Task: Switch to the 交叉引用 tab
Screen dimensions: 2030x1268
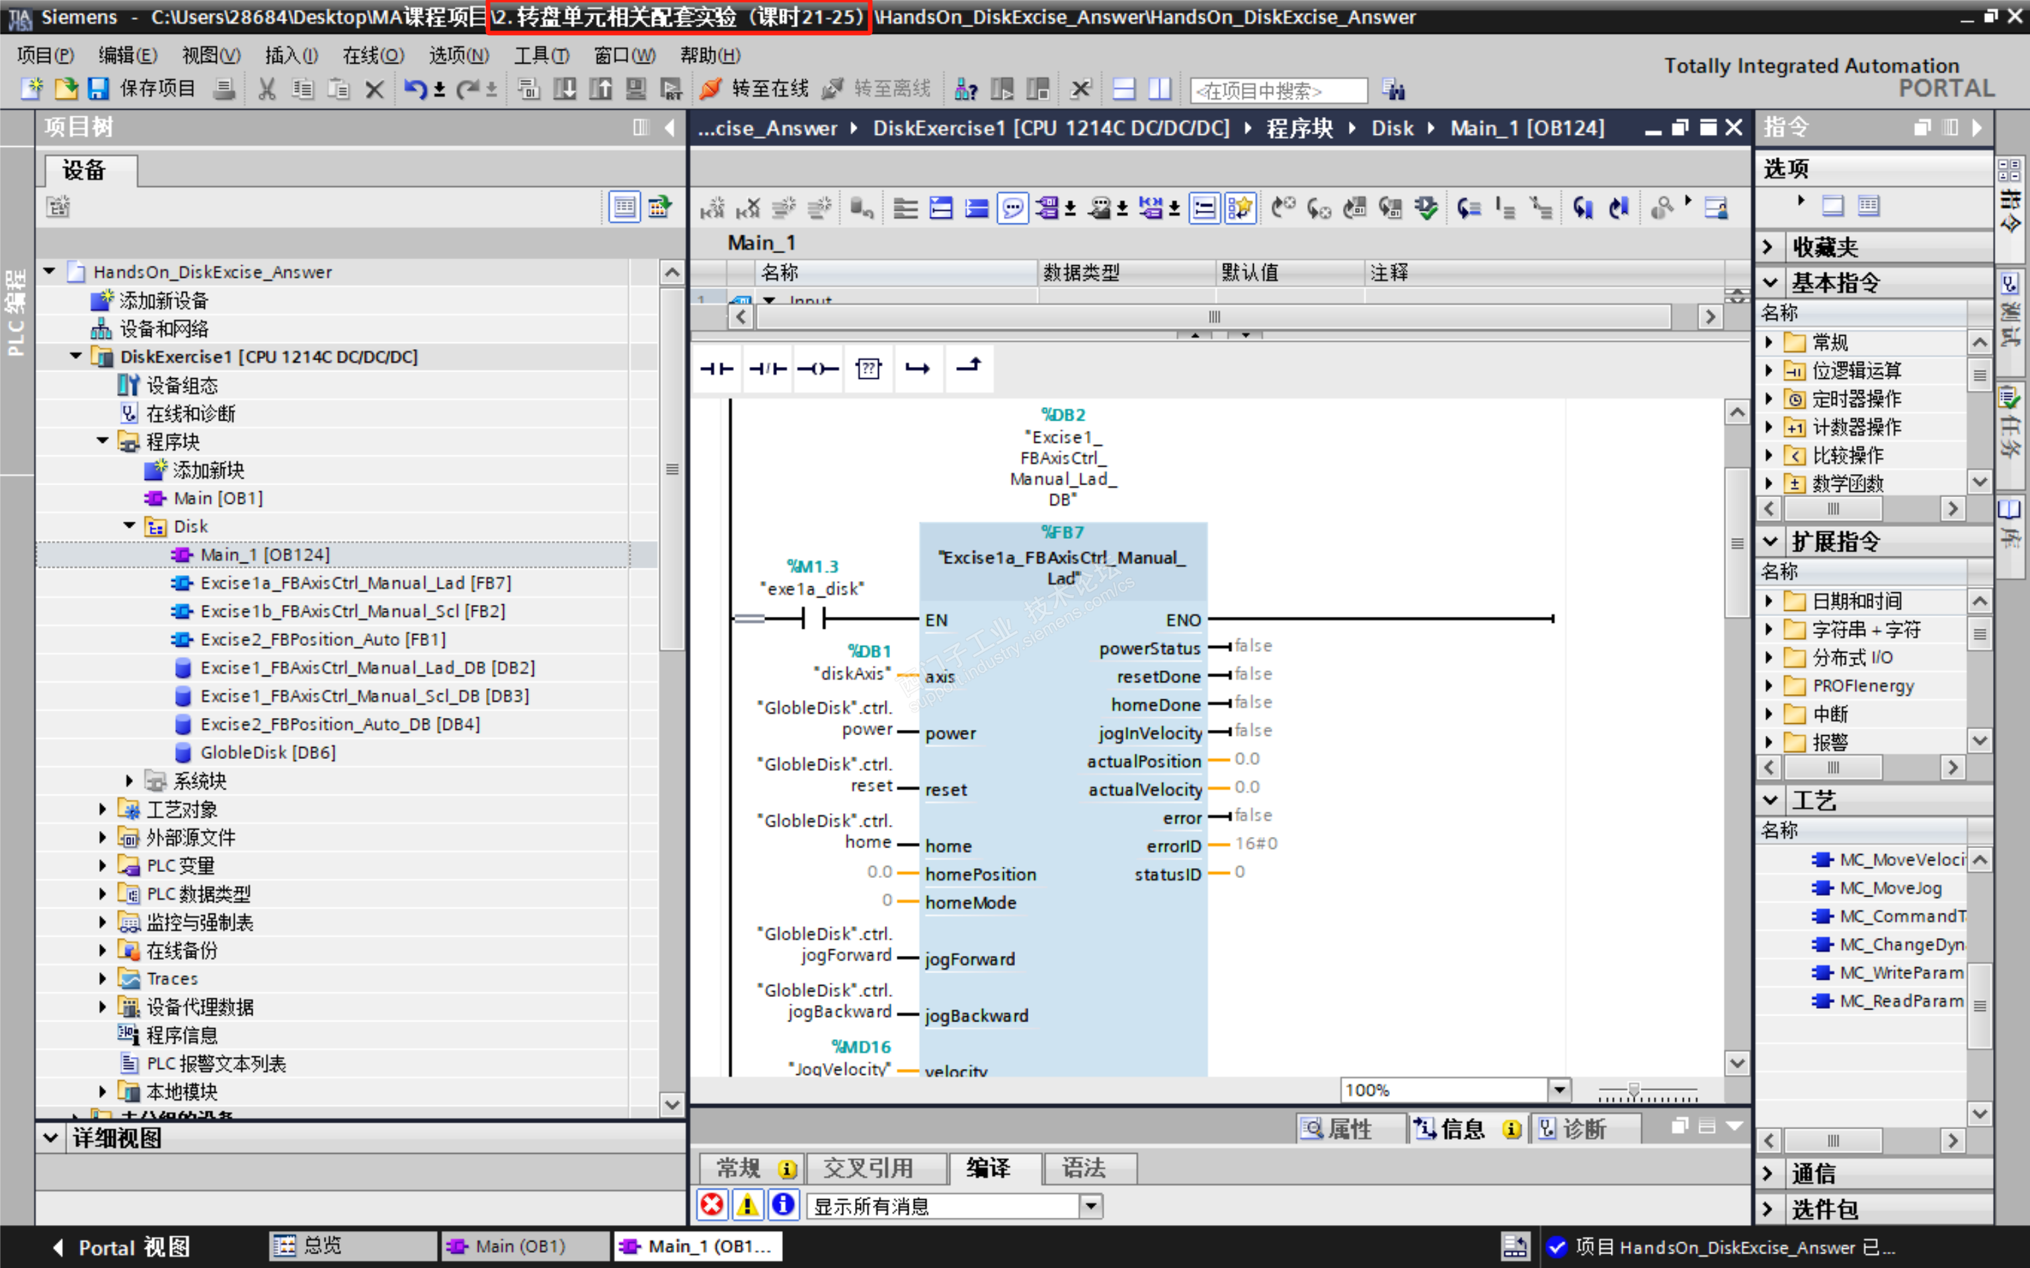Action: [868, 1168]
